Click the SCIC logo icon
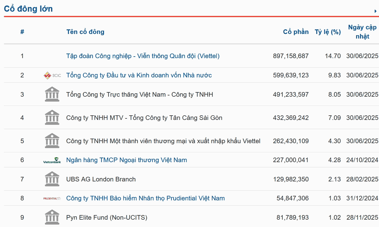This screenshot has width=379, height=227. [x=52, y=75]
